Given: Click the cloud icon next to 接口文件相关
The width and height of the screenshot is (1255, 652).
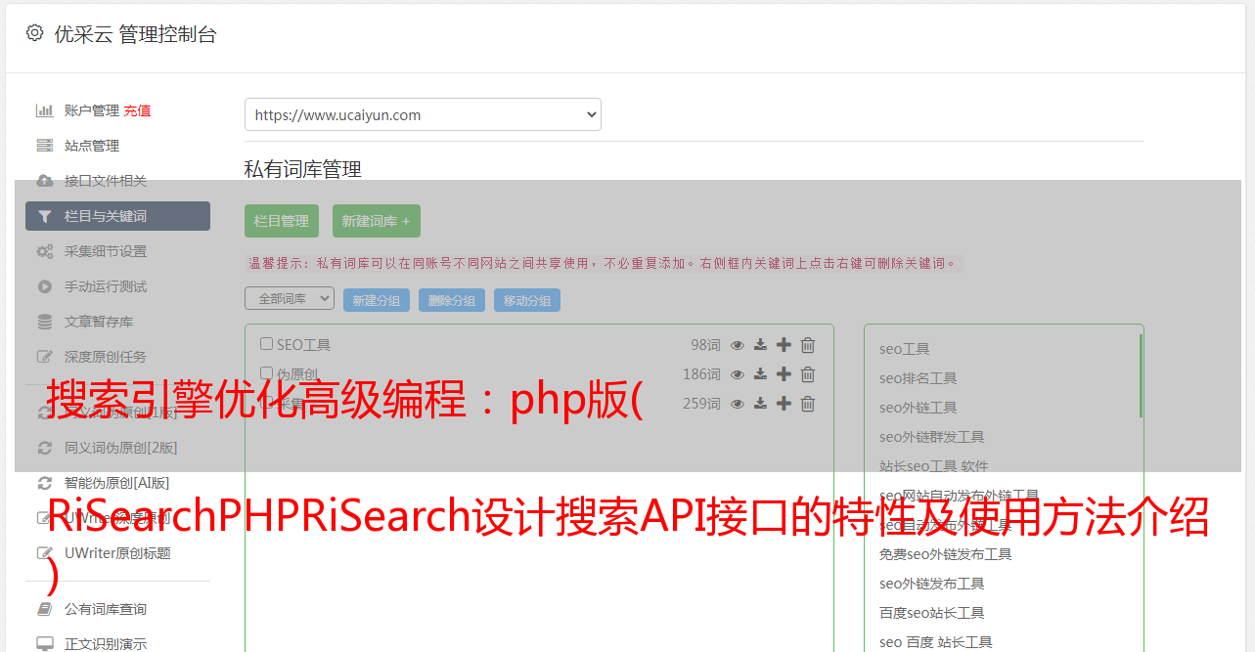Looking at the screenshot, I should tap(45, 181).
